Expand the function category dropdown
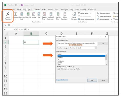Image resolution: width=121 pixels, height=97 pixels. tap(96, 48)
